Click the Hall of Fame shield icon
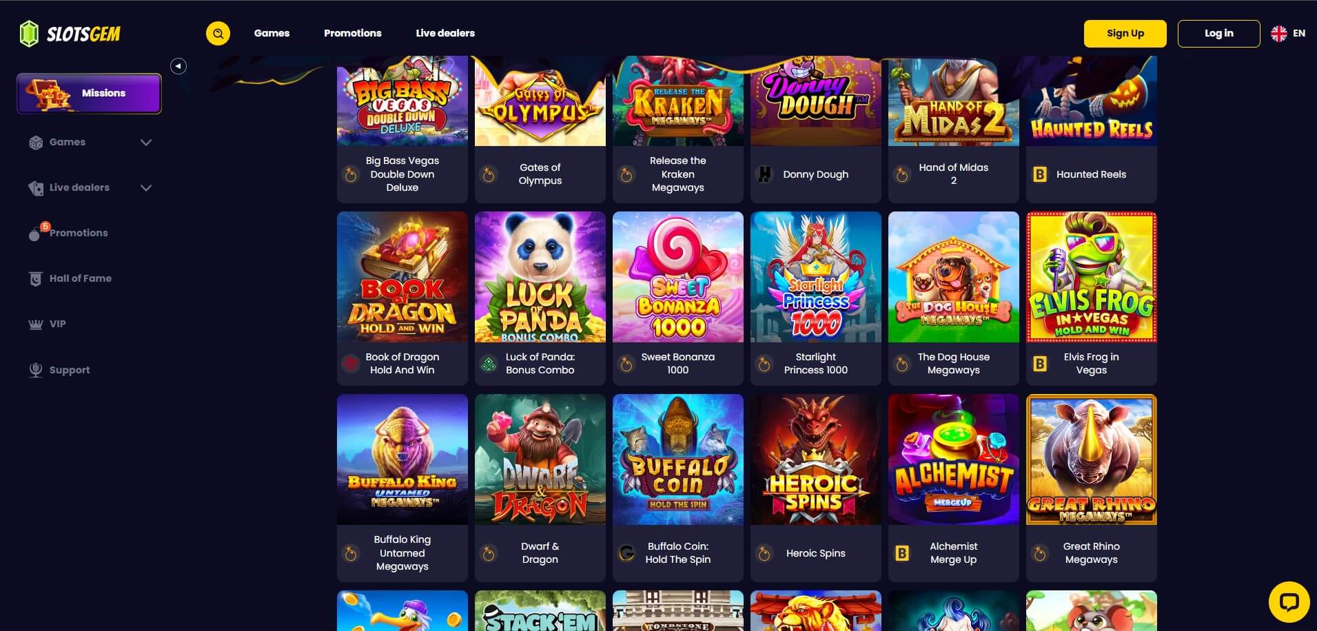 (36, 278)
